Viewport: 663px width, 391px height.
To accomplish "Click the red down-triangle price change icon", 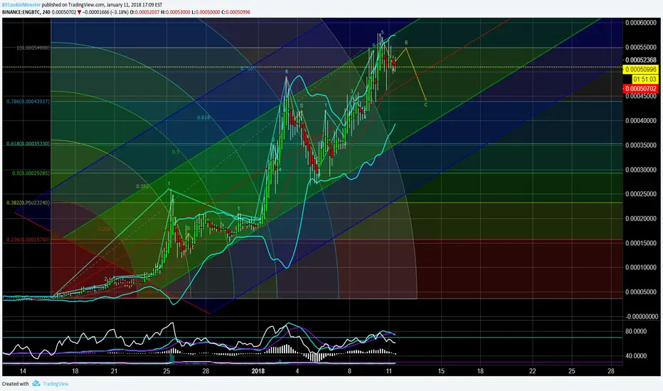I will tap(80, 12).
